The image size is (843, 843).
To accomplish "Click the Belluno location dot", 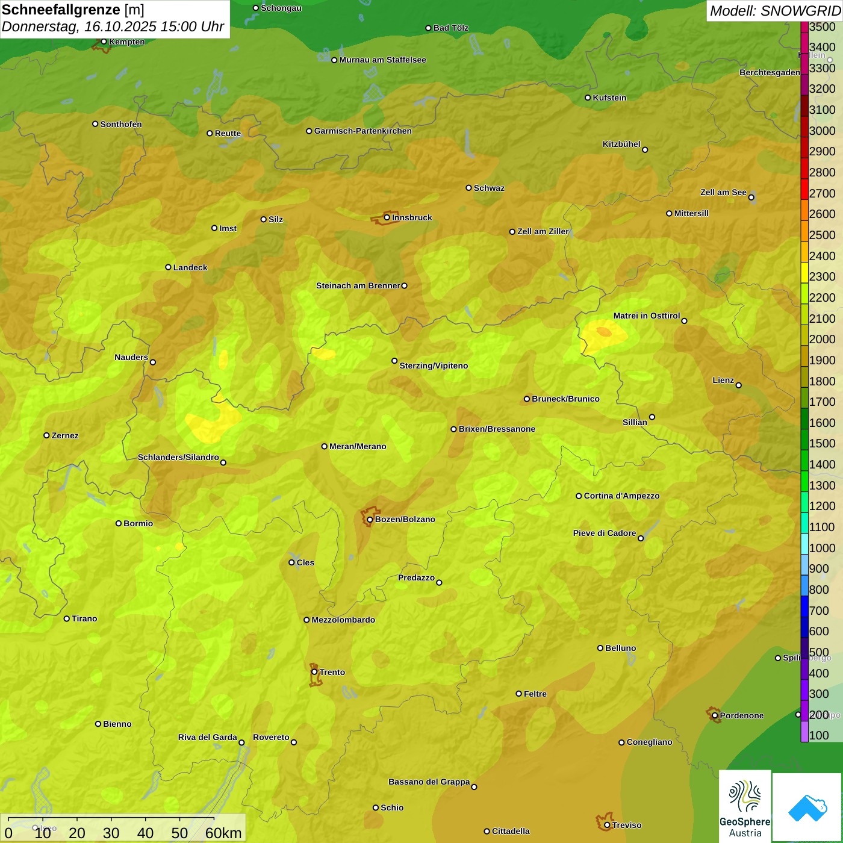I will click(600, 648).
